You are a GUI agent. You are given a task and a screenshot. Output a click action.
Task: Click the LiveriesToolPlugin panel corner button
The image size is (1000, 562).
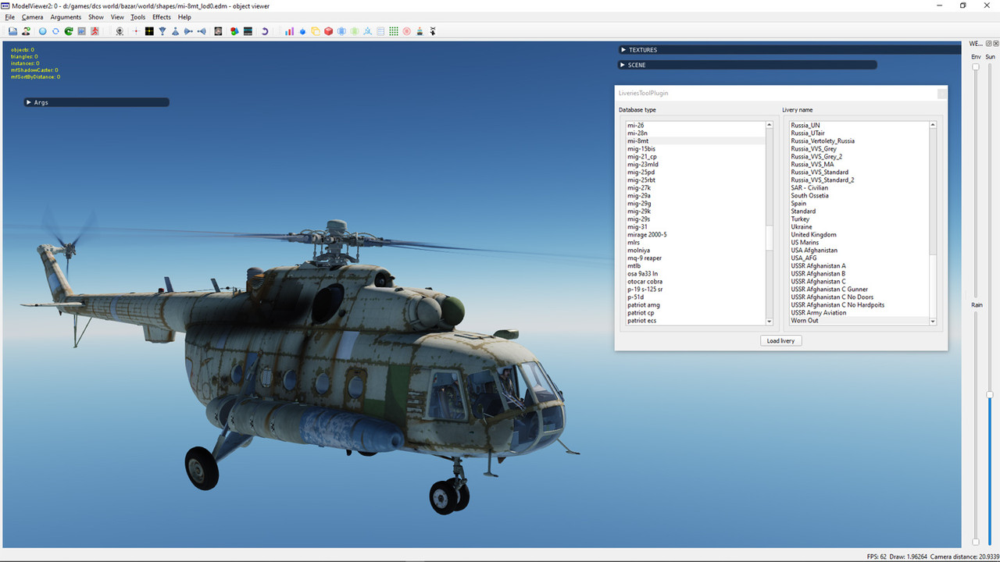[941, 93]
